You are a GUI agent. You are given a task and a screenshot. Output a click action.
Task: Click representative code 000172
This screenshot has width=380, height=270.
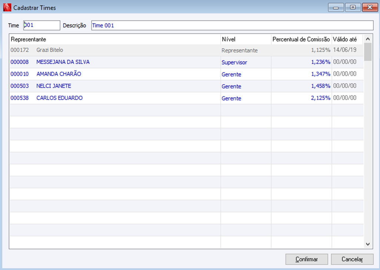[x=20, y=50]
